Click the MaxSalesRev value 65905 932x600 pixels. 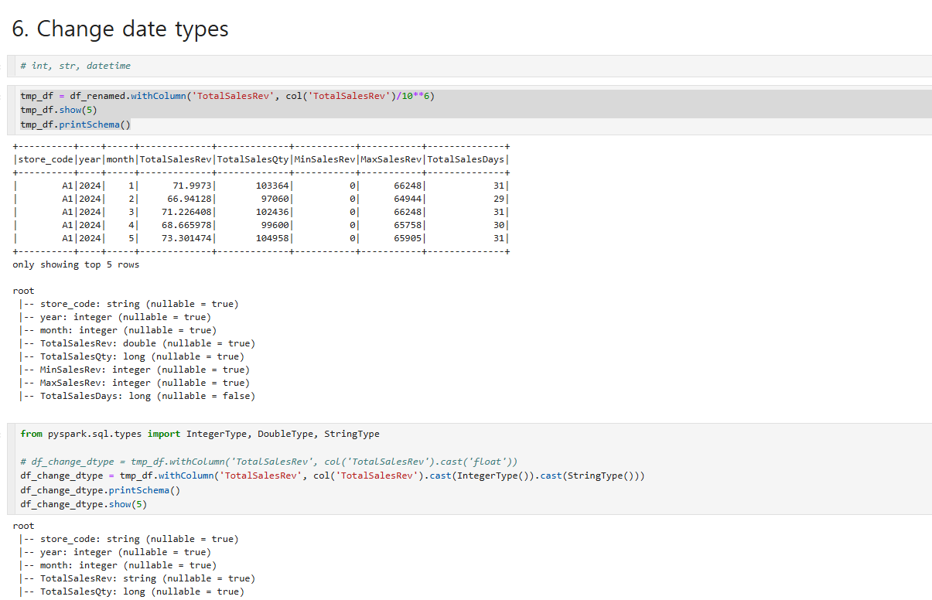pos(408,238)
